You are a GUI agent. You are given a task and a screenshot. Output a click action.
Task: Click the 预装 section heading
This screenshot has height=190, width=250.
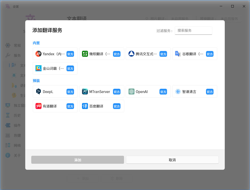click(x=36, y=81)
